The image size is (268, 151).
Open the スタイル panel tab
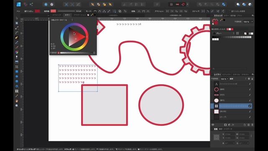(x=236, y=75)
